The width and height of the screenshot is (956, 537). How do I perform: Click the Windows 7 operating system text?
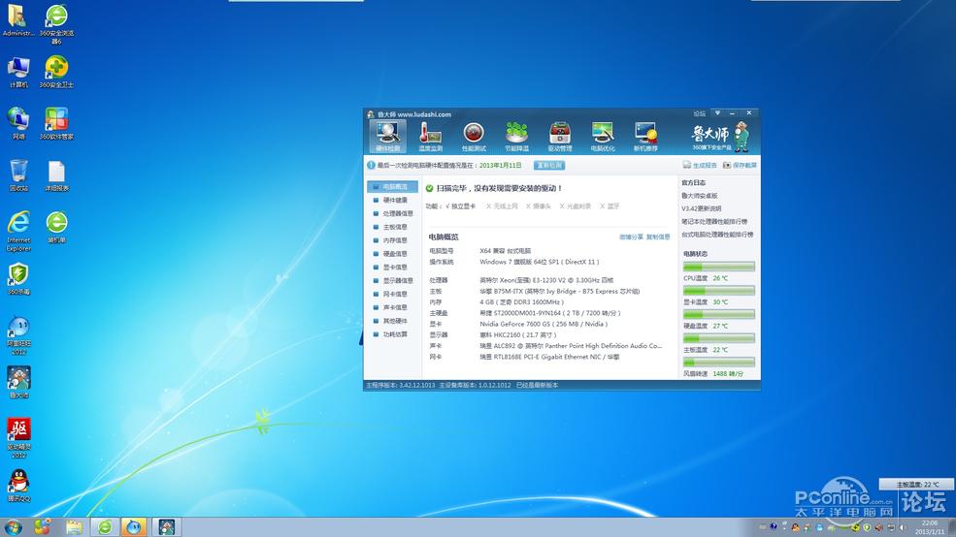point(539,262)
